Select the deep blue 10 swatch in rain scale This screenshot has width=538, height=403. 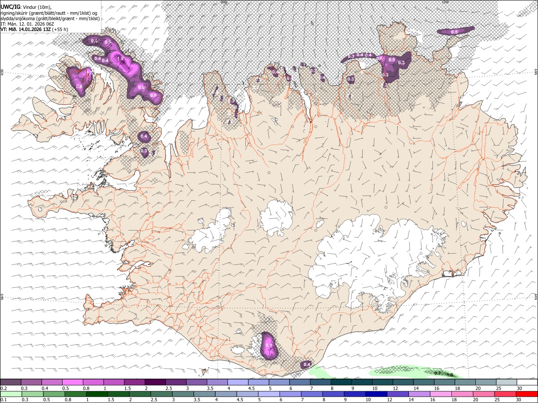pos(377,394)
